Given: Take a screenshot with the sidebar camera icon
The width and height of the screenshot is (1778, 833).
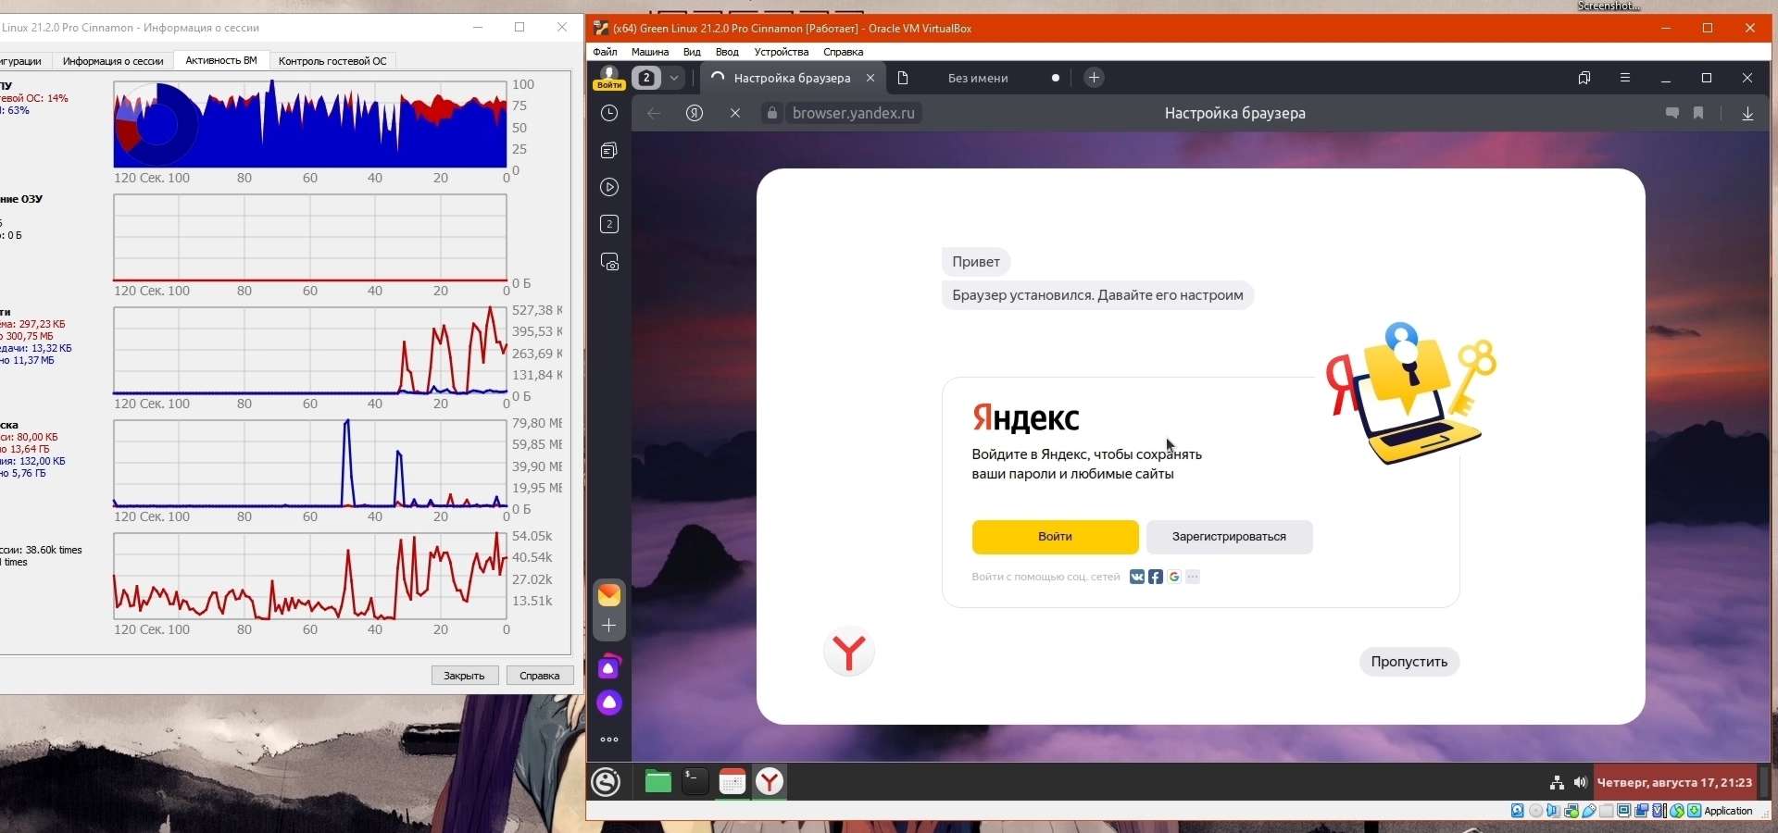Looking at the screenshot, I should [608, 262].
